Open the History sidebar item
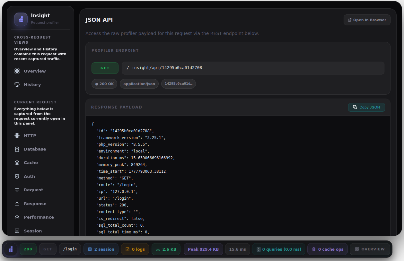Screen dimensions: 404x261 (x=40, y=84)
